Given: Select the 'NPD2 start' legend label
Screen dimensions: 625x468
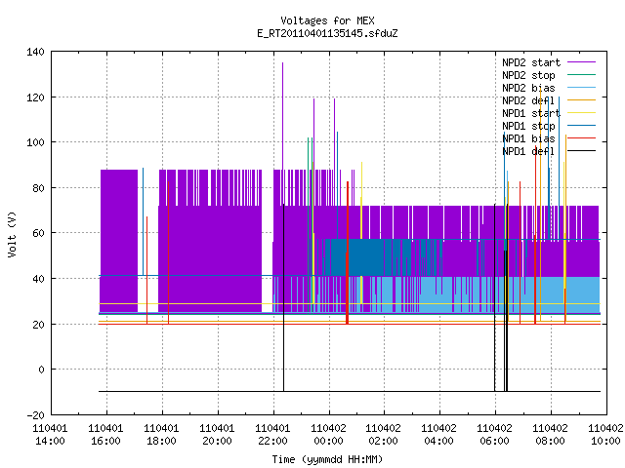Looking at the screenshot, I should coord(531,62).
